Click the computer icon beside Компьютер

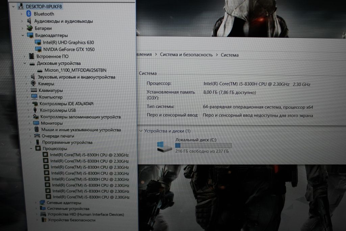click(x=34, y=97)
